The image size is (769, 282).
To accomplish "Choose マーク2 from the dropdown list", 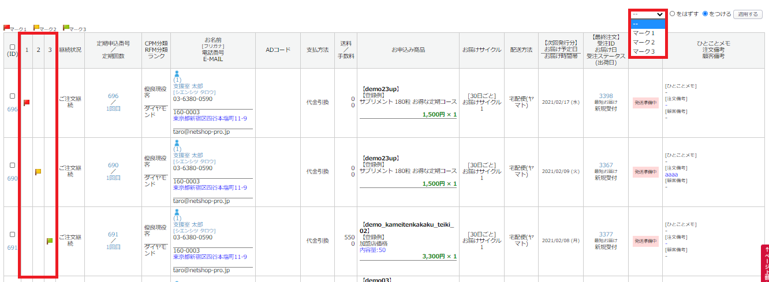I will [x=648, y=42].
